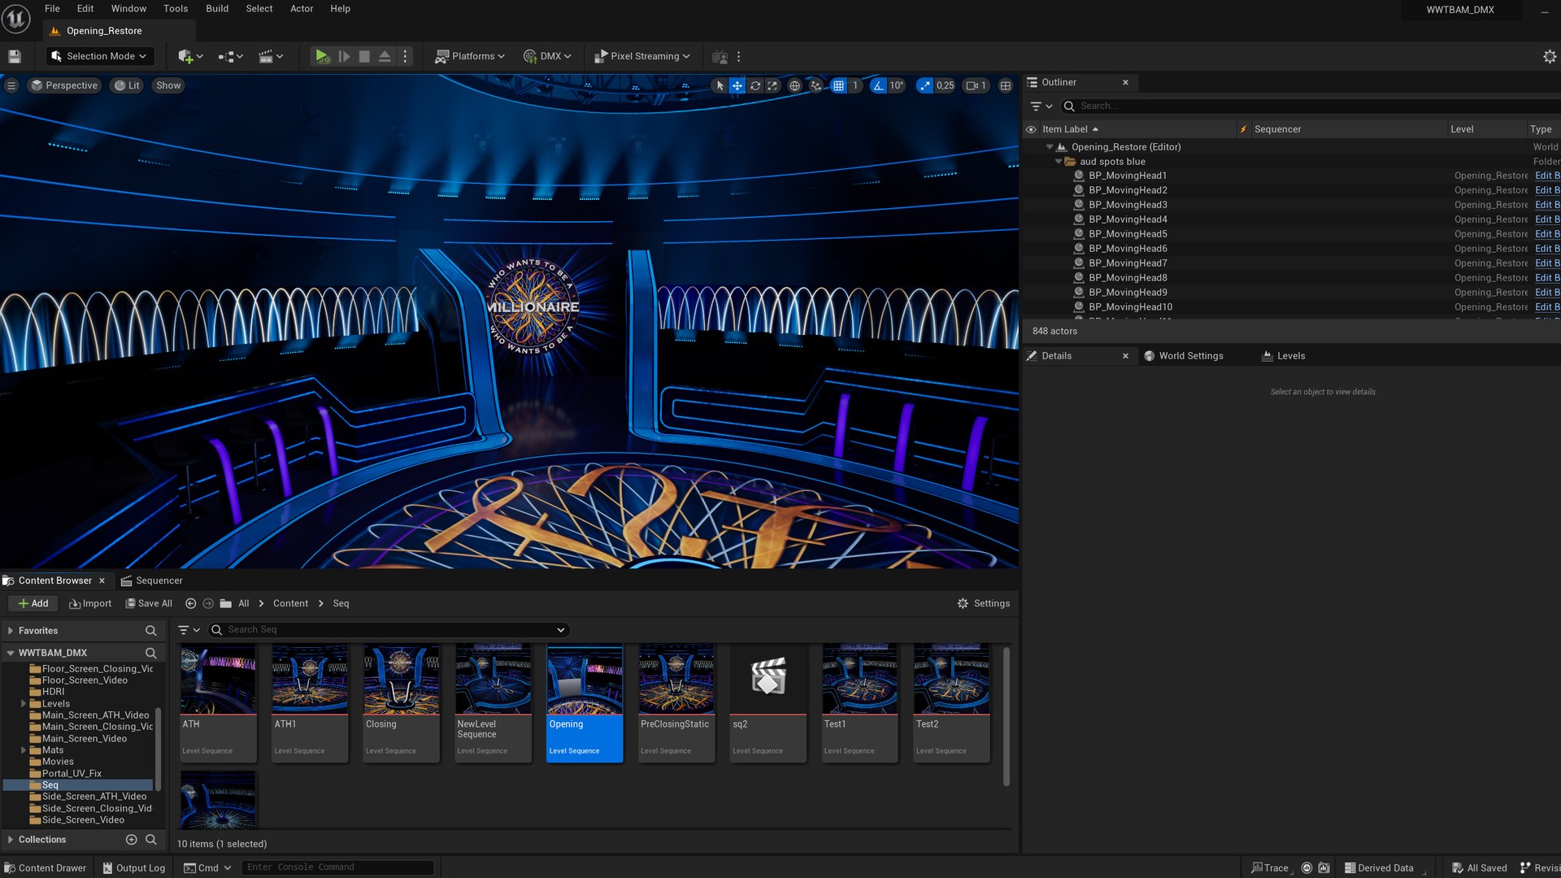Image resolution: width=1561 pixels, height=878 pixels.
Task: Select BP_MovingHead5 in the Outliner
Action: pos(1128,234)
